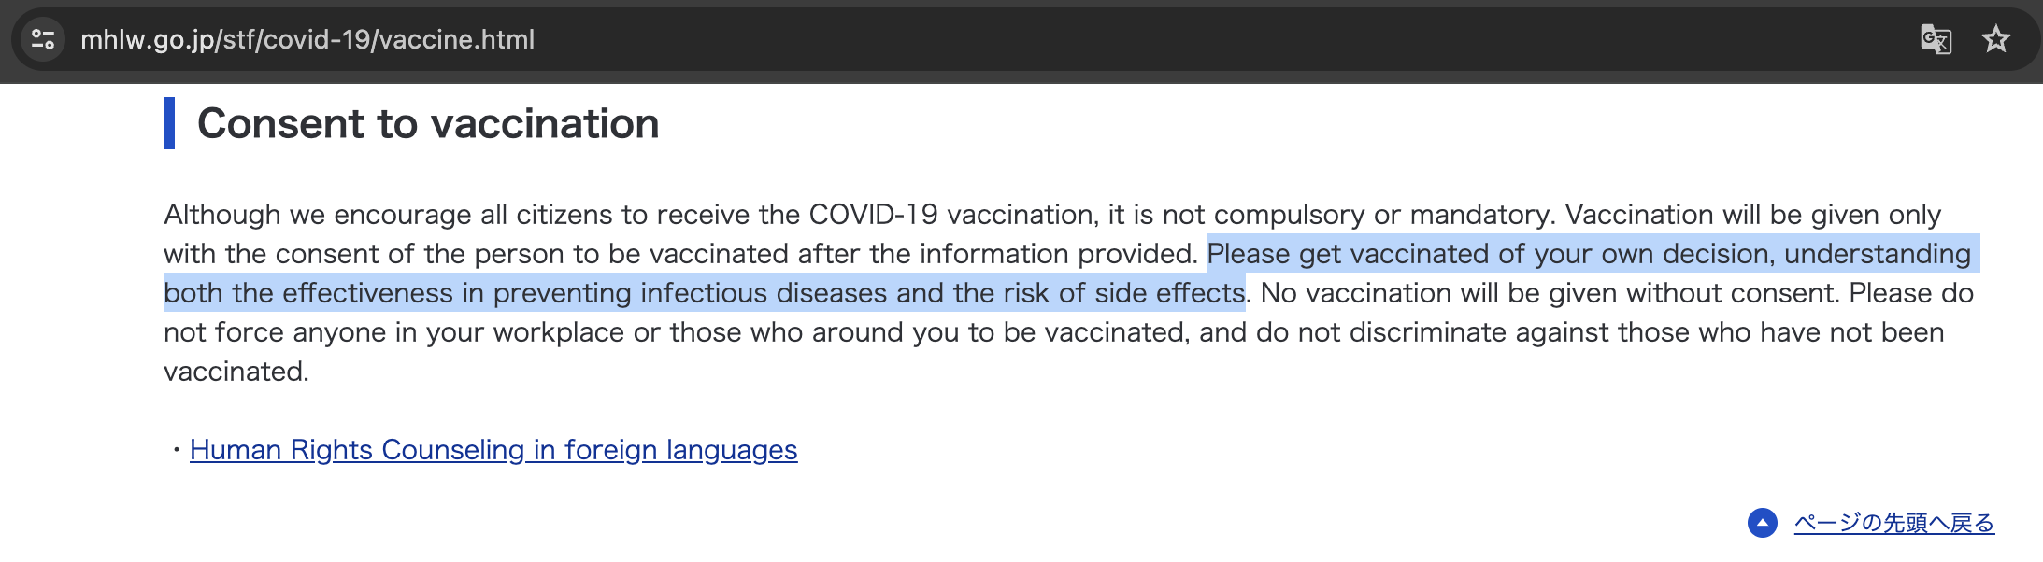Viewport: 2043px width, 562px height.
Task: Open Human Rights Counseling in foreign languages
Action: coord(493,450)
